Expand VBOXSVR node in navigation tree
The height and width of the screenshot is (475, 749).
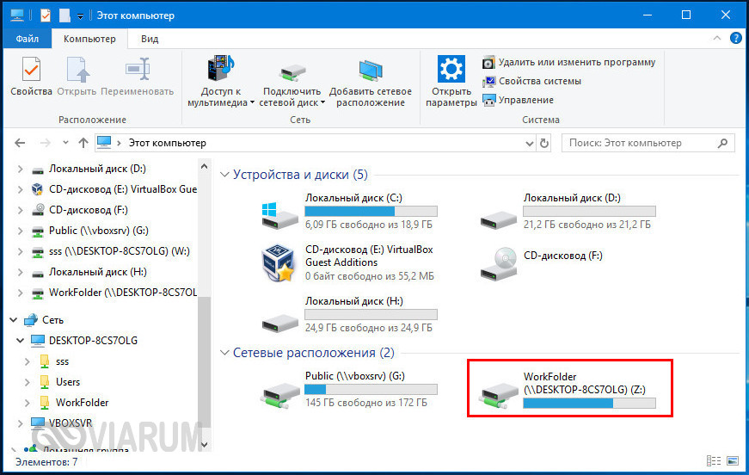pyautogui.click(x=21, y=423)
